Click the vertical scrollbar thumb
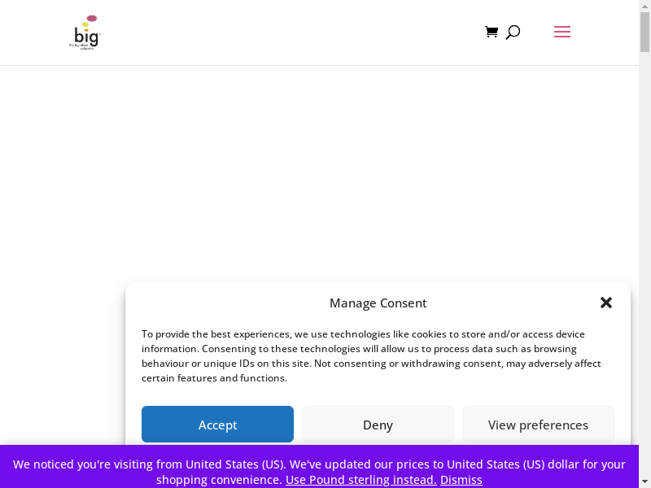651x488 pixels. (644, 33)
